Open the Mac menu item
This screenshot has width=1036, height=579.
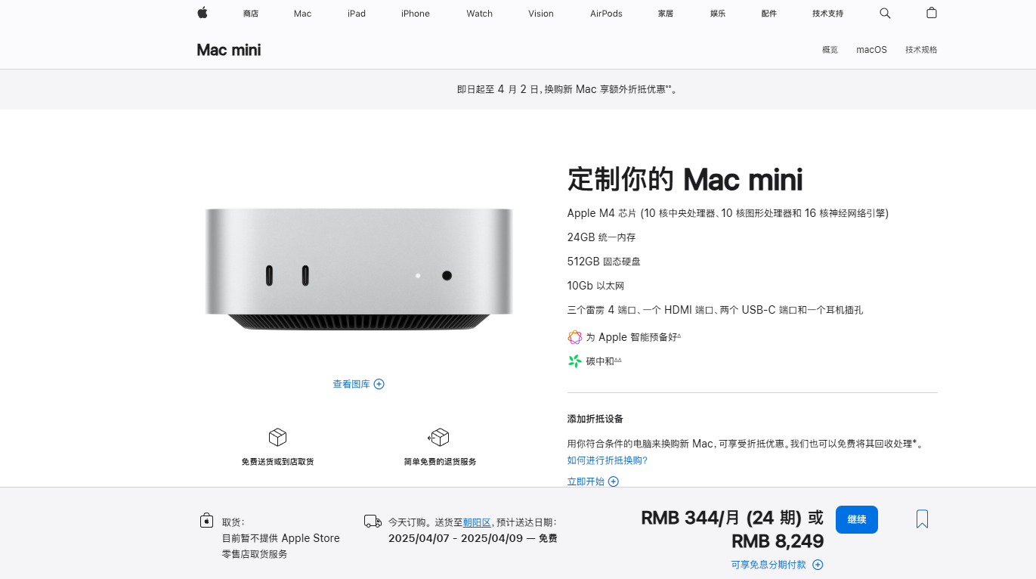pyautogui.click(x=302, y=14)
